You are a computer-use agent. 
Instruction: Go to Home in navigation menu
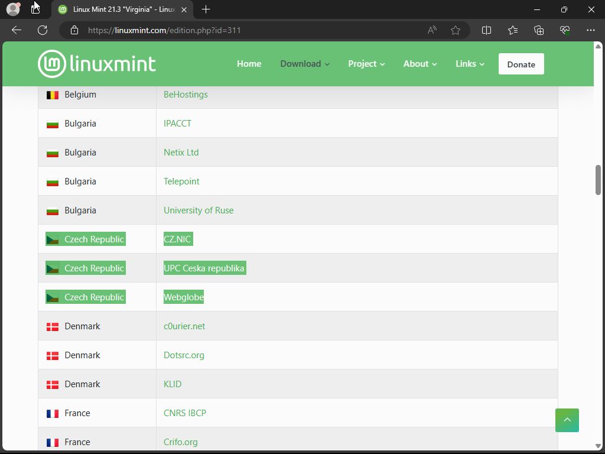pyautogui.click(x=249, y=64)
